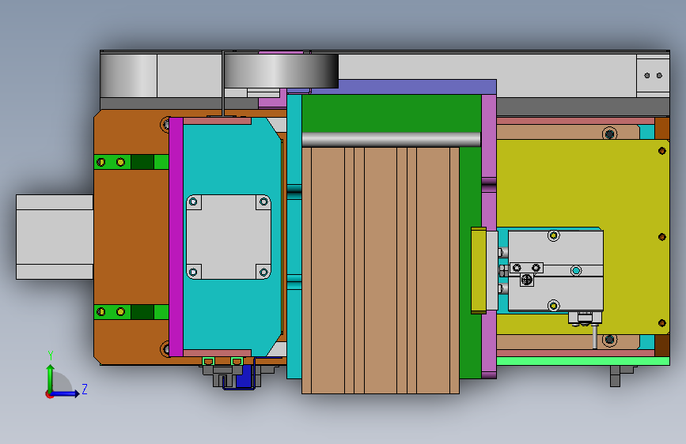This screenshot has height=444, width=686.
Task: Select the magenta vertical bar beside cyan bracket
Action: click(176, 237)
